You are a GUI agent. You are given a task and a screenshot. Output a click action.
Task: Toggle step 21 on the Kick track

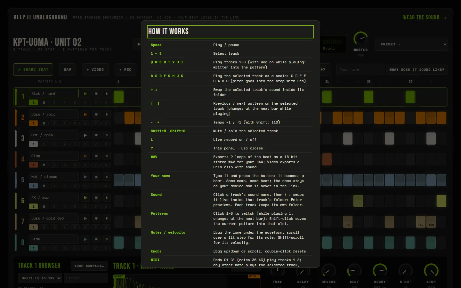pos(327,97)
